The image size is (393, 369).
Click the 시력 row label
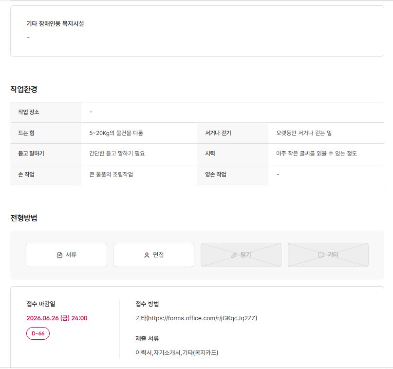click(x=210, y=153)
